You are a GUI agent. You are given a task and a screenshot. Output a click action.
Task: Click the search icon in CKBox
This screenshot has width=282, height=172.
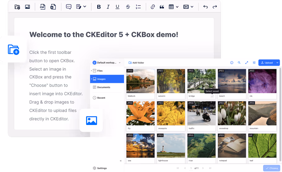[x=239, y=63]
